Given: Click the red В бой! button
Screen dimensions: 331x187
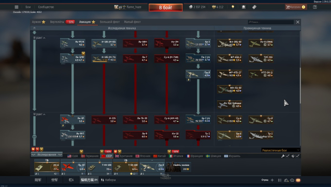Looking at the screenshot, I should click(x=166, y=8).
